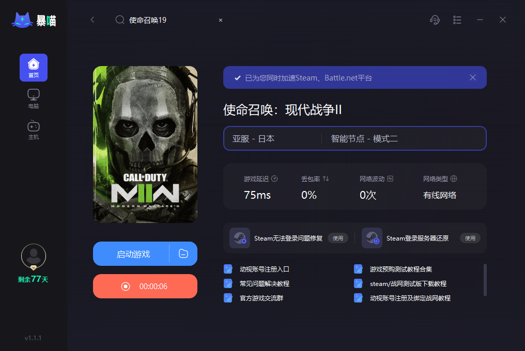Open the customer service headset icon

click(x=435, y=20)
